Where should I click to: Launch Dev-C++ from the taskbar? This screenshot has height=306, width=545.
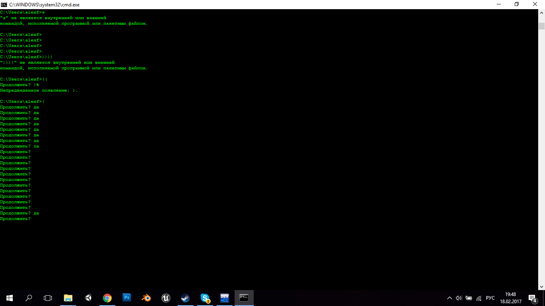(x=225, y=298)
